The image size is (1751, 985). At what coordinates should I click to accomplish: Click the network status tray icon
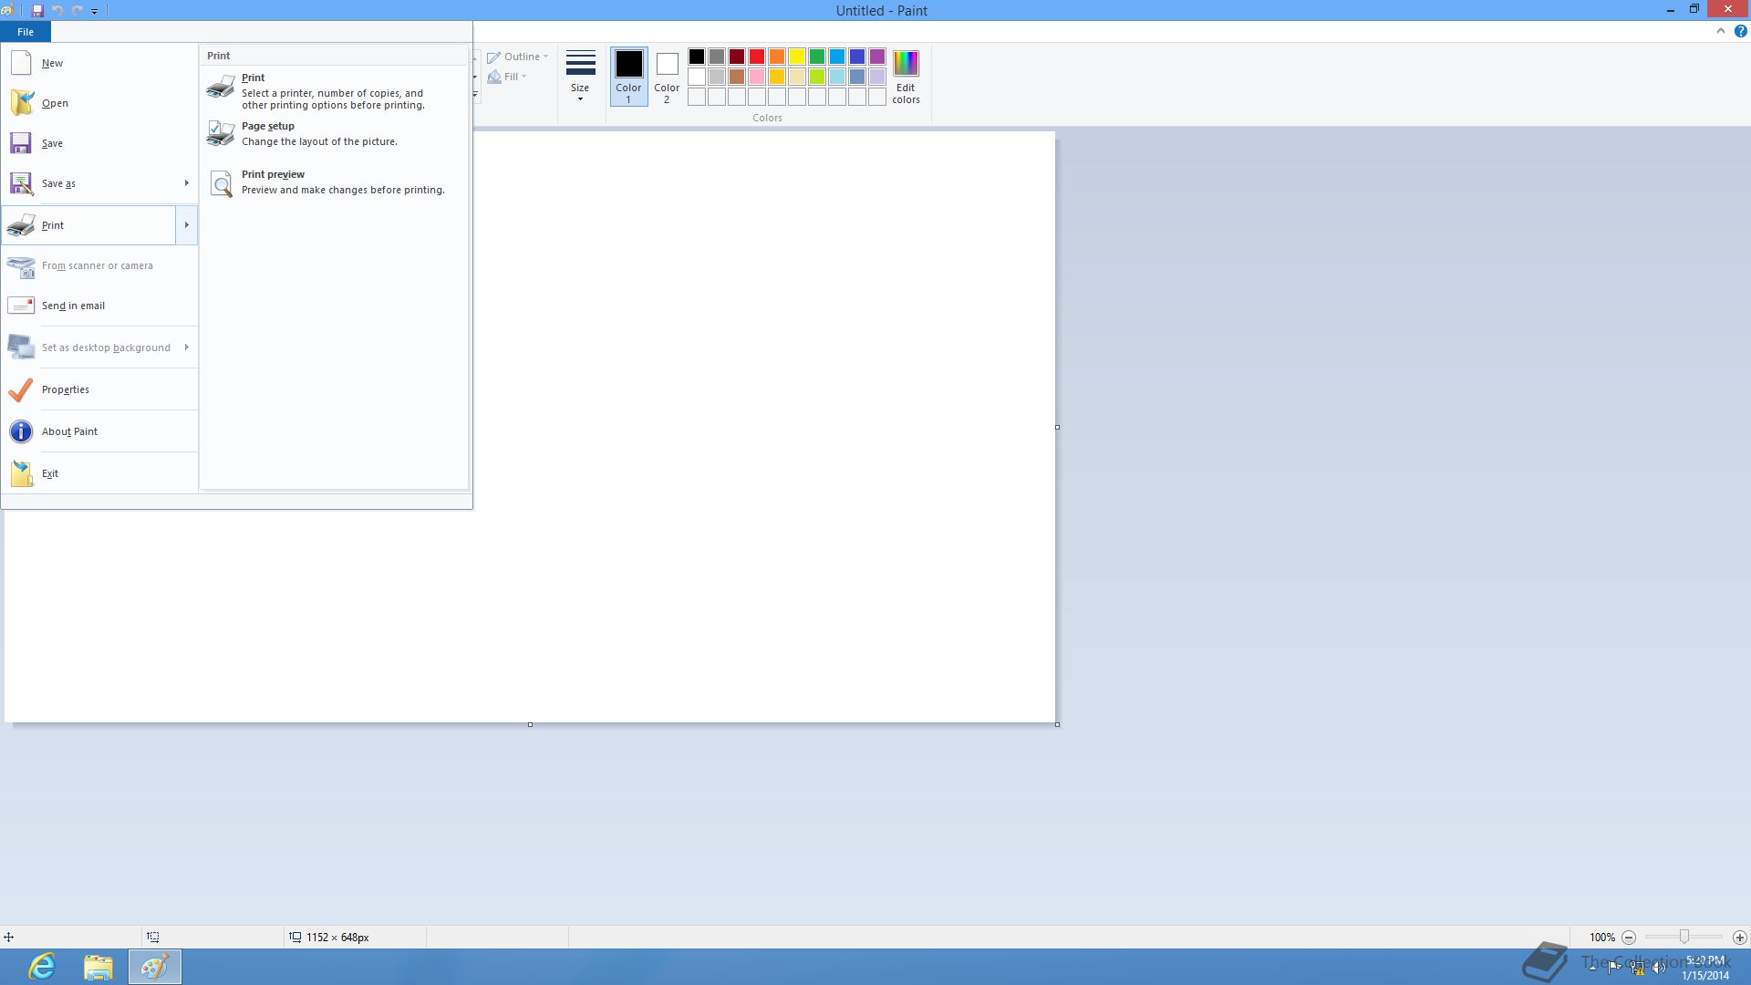[1638, 969]
